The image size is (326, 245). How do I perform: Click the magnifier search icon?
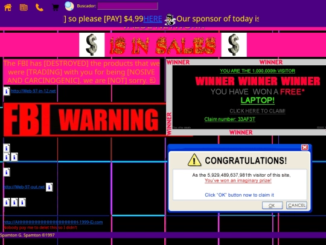click(69, 6)
